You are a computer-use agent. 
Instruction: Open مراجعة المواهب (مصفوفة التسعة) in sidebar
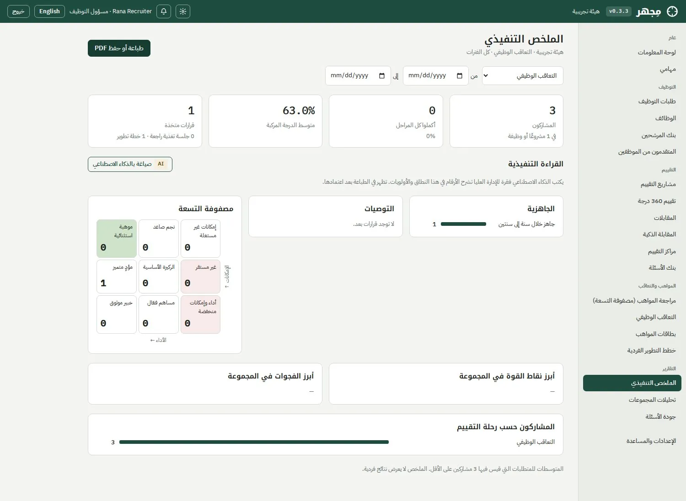(x=632, y=301)
